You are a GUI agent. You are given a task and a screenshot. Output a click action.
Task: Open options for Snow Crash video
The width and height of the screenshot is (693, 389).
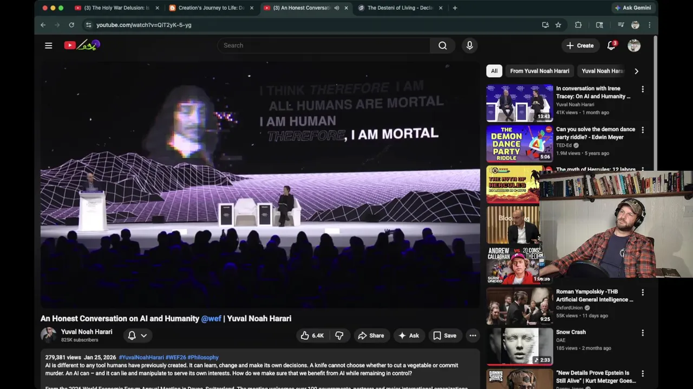[643, 333]
